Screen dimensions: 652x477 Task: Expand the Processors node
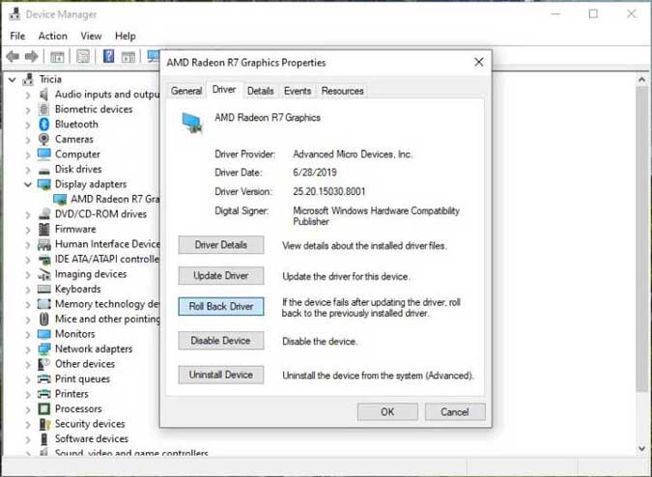point(28,408)
